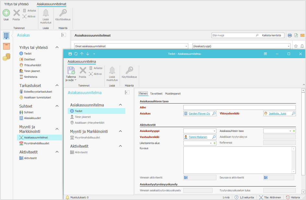Collapse the Tarkastukset section
Viewport: 306px width, 200px height.
point(57,85)
